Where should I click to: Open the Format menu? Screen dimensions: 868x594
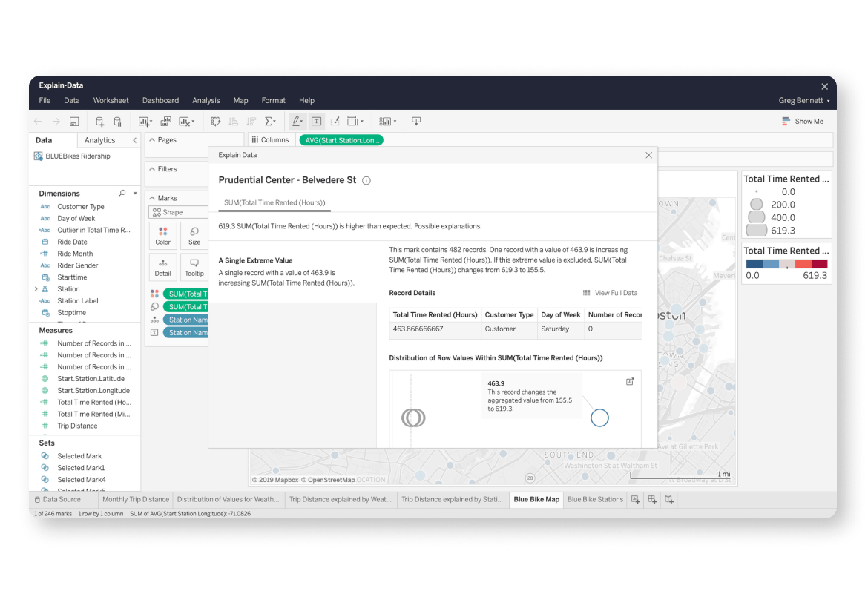[x=274, y=100]
